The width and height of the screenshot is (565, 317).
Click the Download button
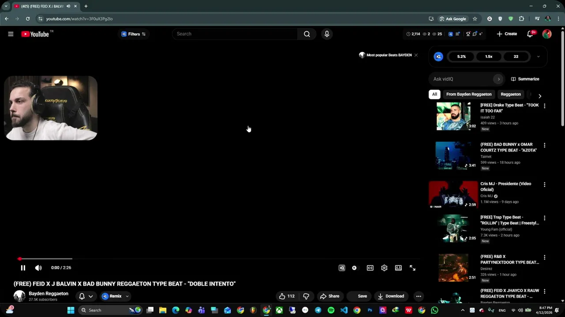tap(391, 296)
